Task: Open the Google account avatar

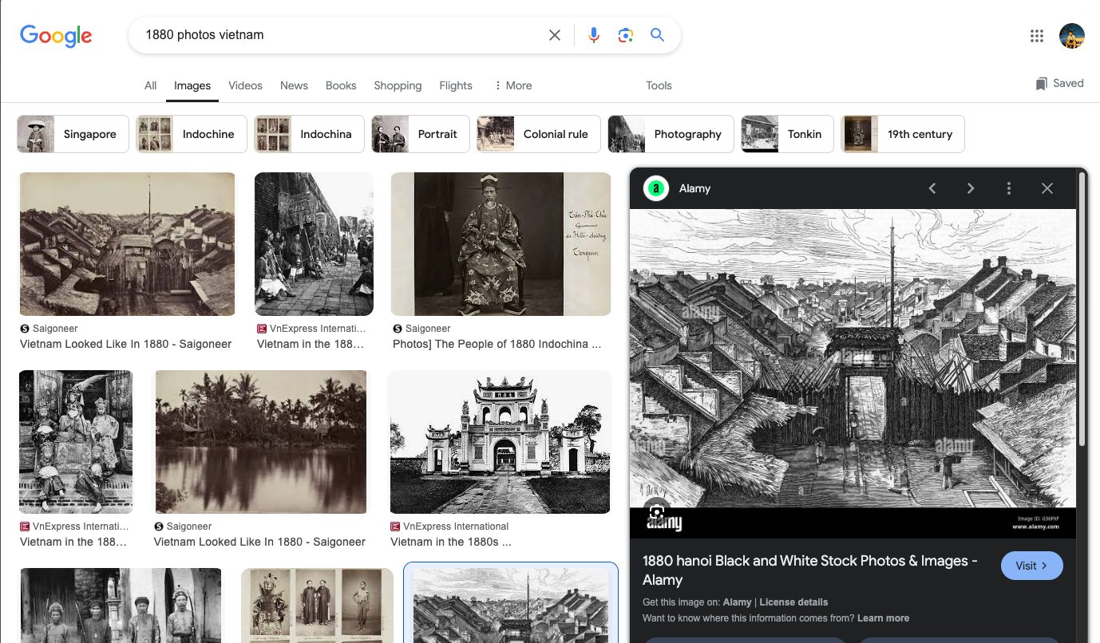Action: coord(1072,36)
